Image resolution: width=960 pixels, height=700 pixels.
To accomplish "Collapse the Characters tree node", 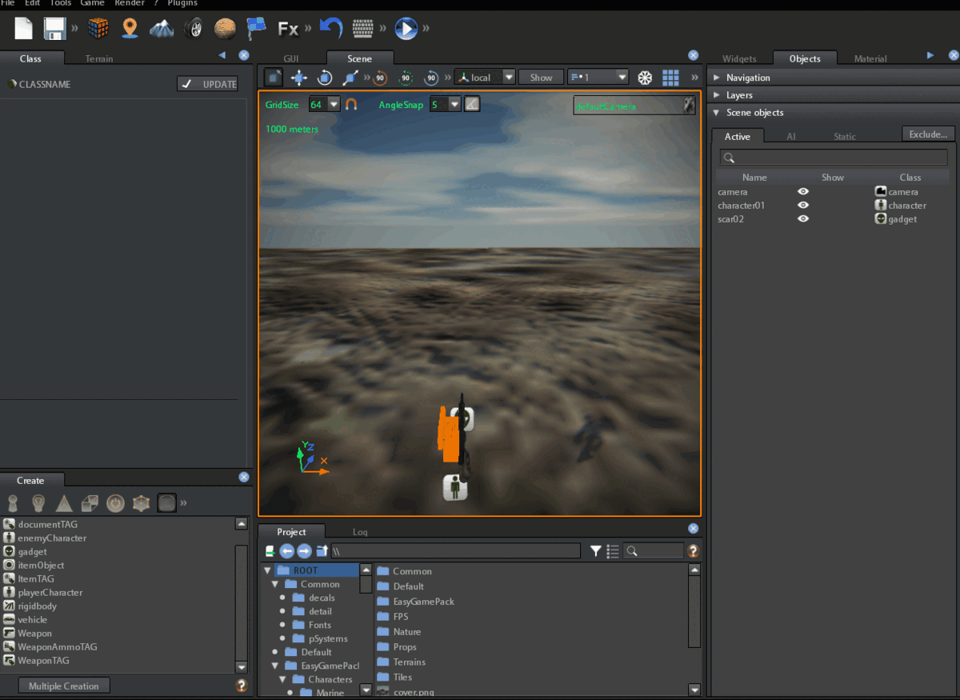I will pyautogui.click(x=282, y=679).
